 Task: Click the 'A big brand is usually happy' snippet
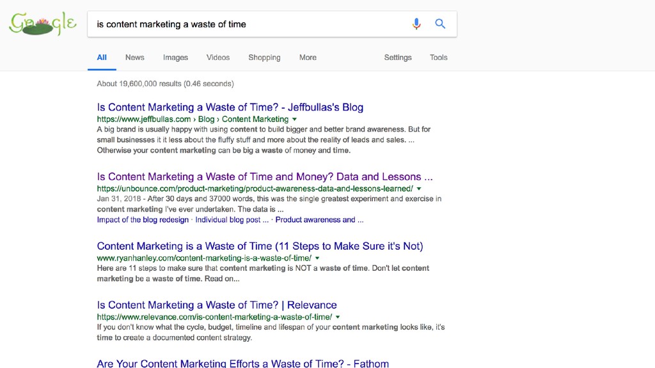point(264,140)
